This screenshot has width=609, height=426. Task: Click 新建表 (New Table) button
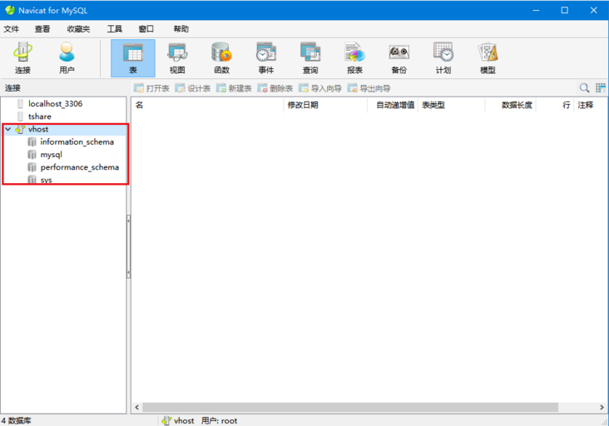[x=234, y=88]
